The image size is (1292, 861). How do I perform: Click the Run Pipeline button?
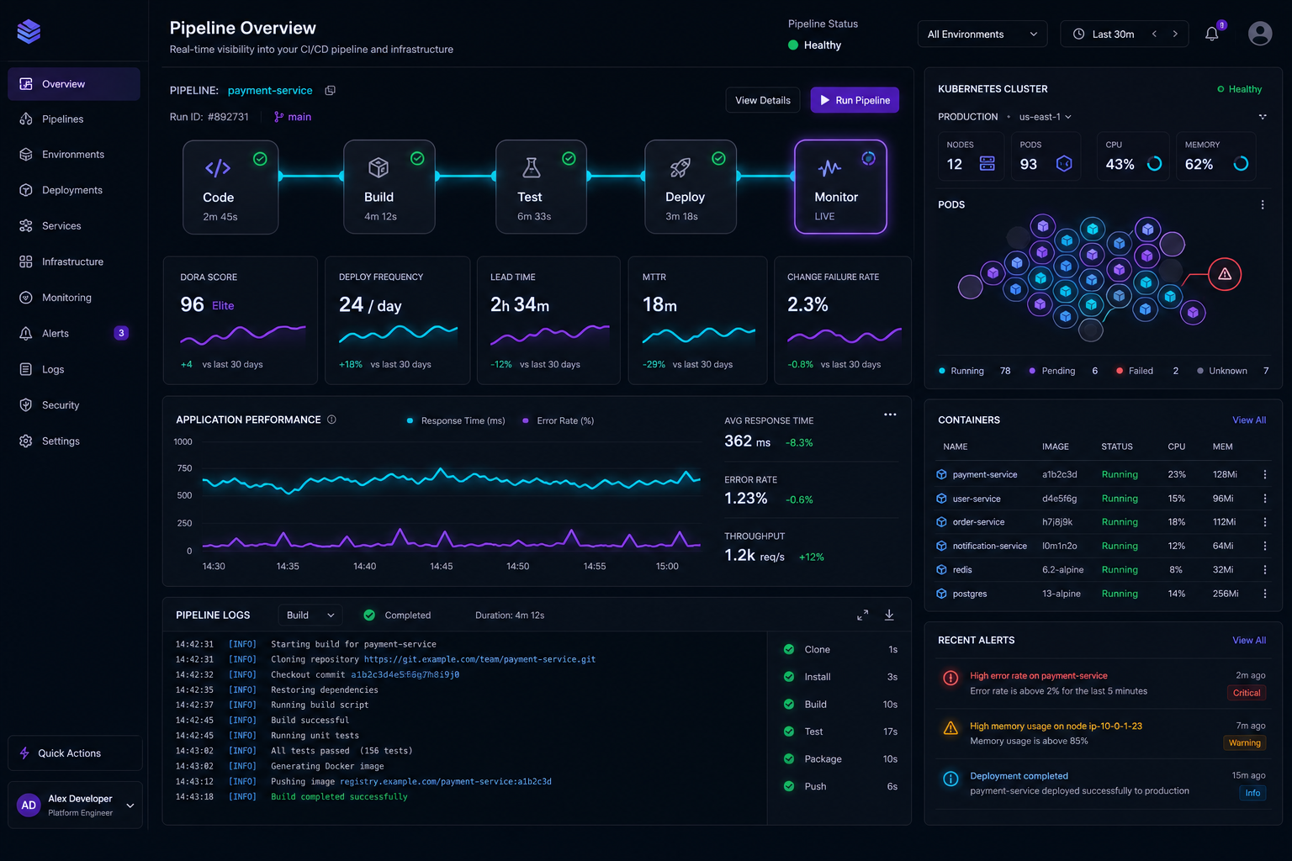point(855,100)
